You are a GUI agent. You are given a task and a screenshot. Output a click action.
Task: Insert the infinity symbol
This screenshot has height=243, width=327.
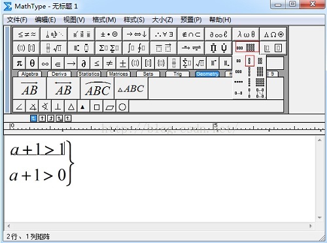tap(45, 63)
